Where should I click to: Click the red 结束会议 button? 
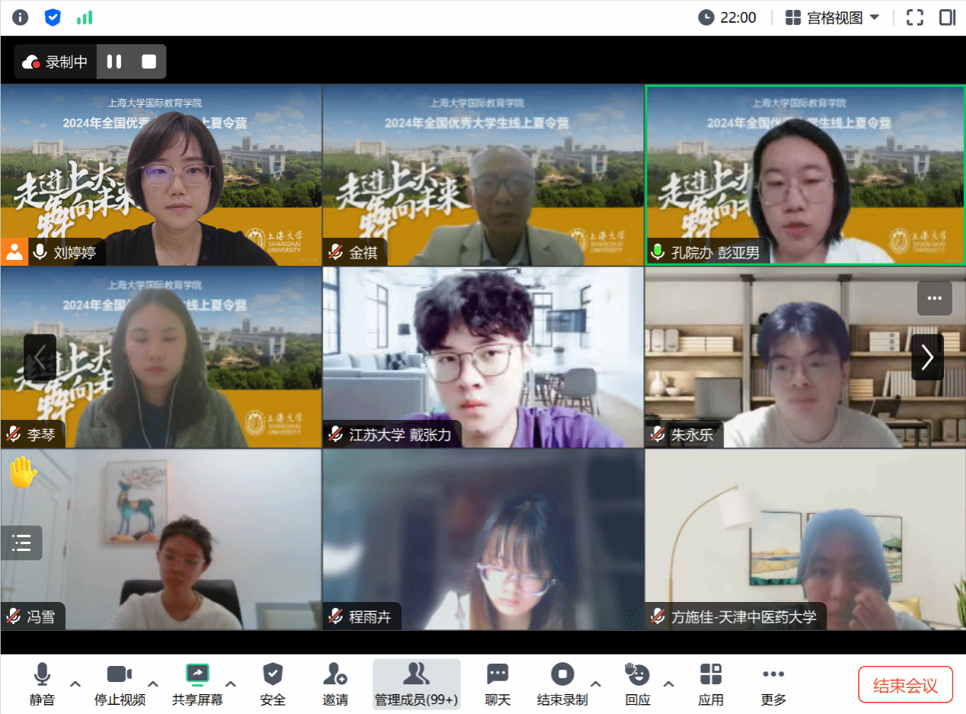[x=905, y=685]
